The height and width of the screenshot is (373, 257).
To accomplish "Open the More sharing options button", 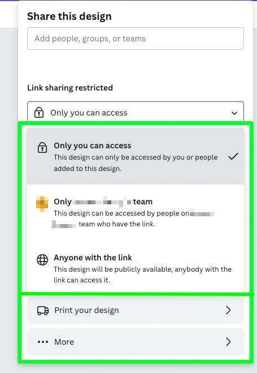I will click(136, 342).
